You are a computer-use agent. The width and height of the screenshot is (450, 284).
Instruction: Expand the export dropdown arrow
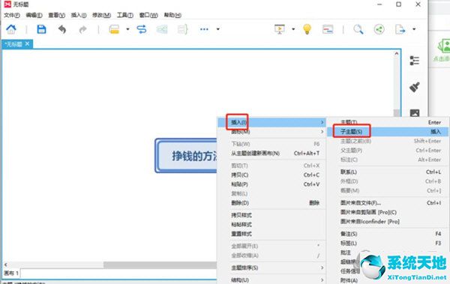(x=414, y=29)
